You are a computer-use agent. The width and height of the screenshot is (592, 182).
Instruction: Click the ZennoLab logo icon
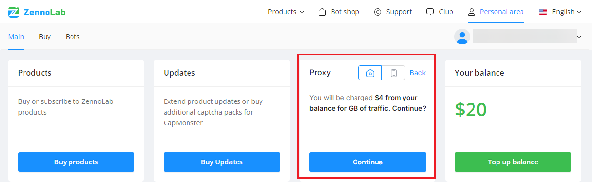(14, 12)
